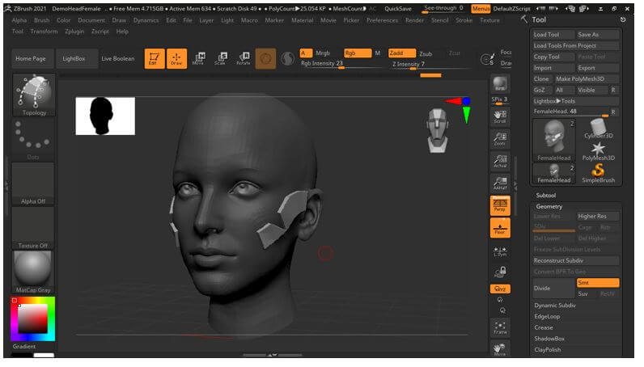
Task: Click the Make PolyMesh3D button
Action: [579, 79]
